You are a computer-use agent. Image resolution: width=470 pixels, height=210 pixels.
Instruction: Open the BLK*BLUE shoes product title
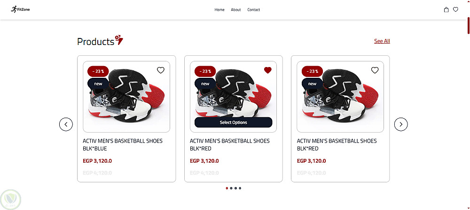[x=122, y=144]
